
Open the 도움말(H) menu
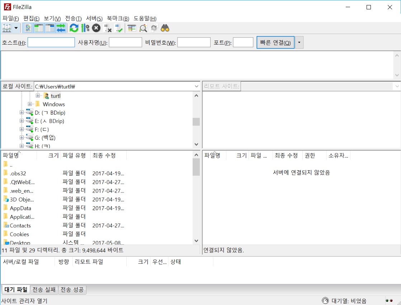point(145,18)
